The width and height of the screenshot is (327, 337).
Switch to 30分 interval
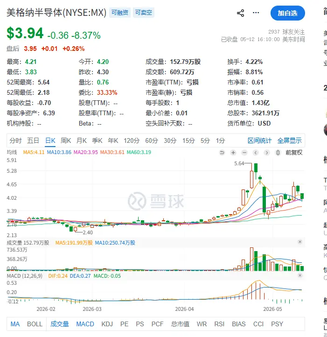tap(170, 140)
